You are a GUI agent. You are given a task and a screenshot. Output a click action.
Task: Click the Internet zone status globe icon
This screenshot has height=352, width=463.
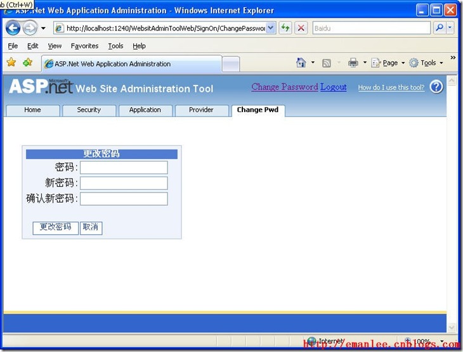[312, 341]
